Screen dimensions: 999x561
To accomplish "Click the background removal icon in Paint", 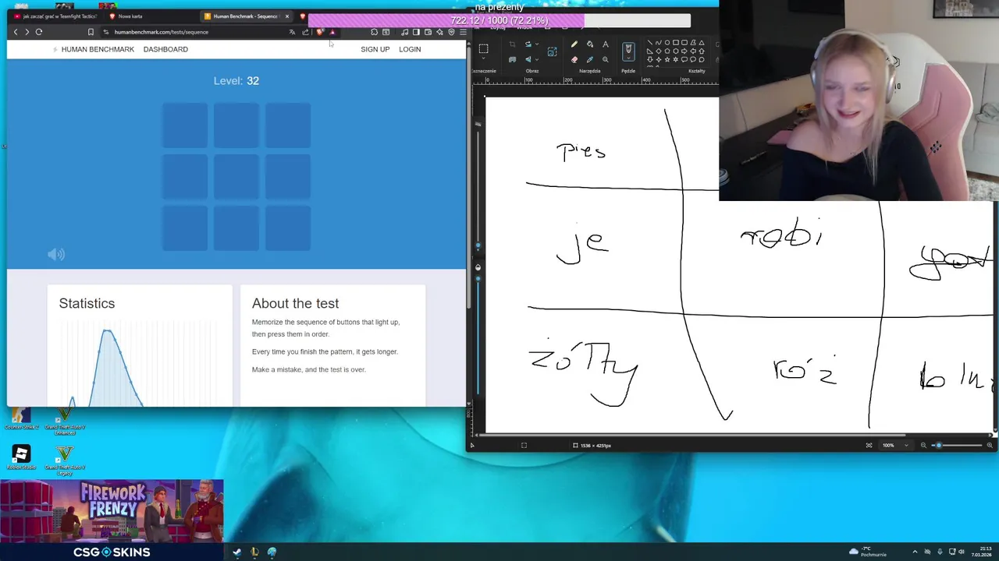I will coord(512,60).
